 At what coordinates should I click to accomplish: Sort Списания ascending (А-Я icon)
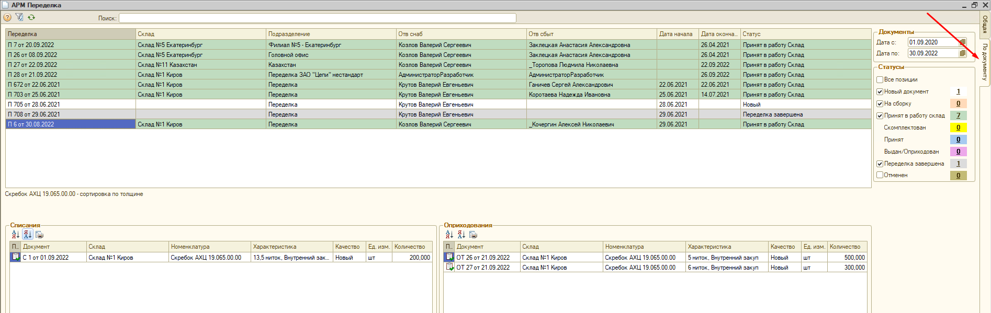(x=16, y=235)
